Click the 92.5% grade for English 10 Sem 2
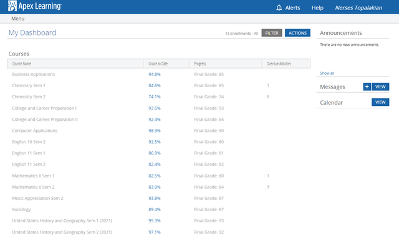399x251 pixels. [x=155, y=141]
